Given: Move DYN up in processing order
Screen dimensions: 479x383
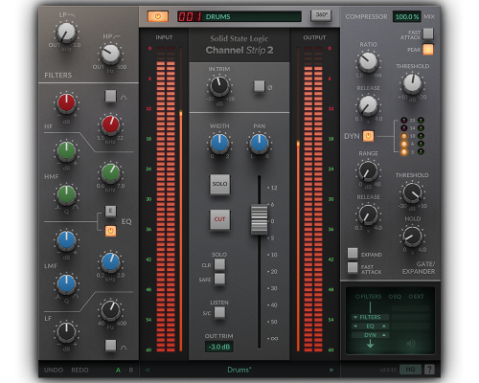Looking at the screenshot, I should tap(384, 335).
